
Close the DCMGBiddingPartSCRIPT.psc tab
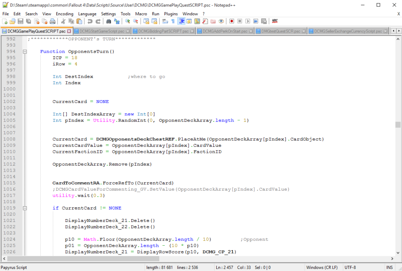pos(192,31)
